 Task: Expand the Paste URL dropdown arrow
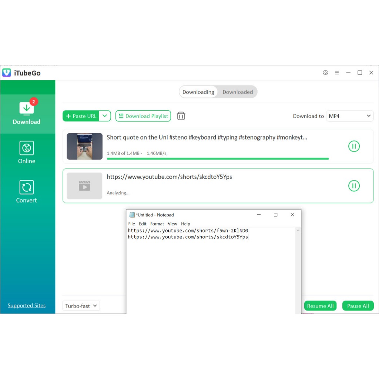click(105, 116)
